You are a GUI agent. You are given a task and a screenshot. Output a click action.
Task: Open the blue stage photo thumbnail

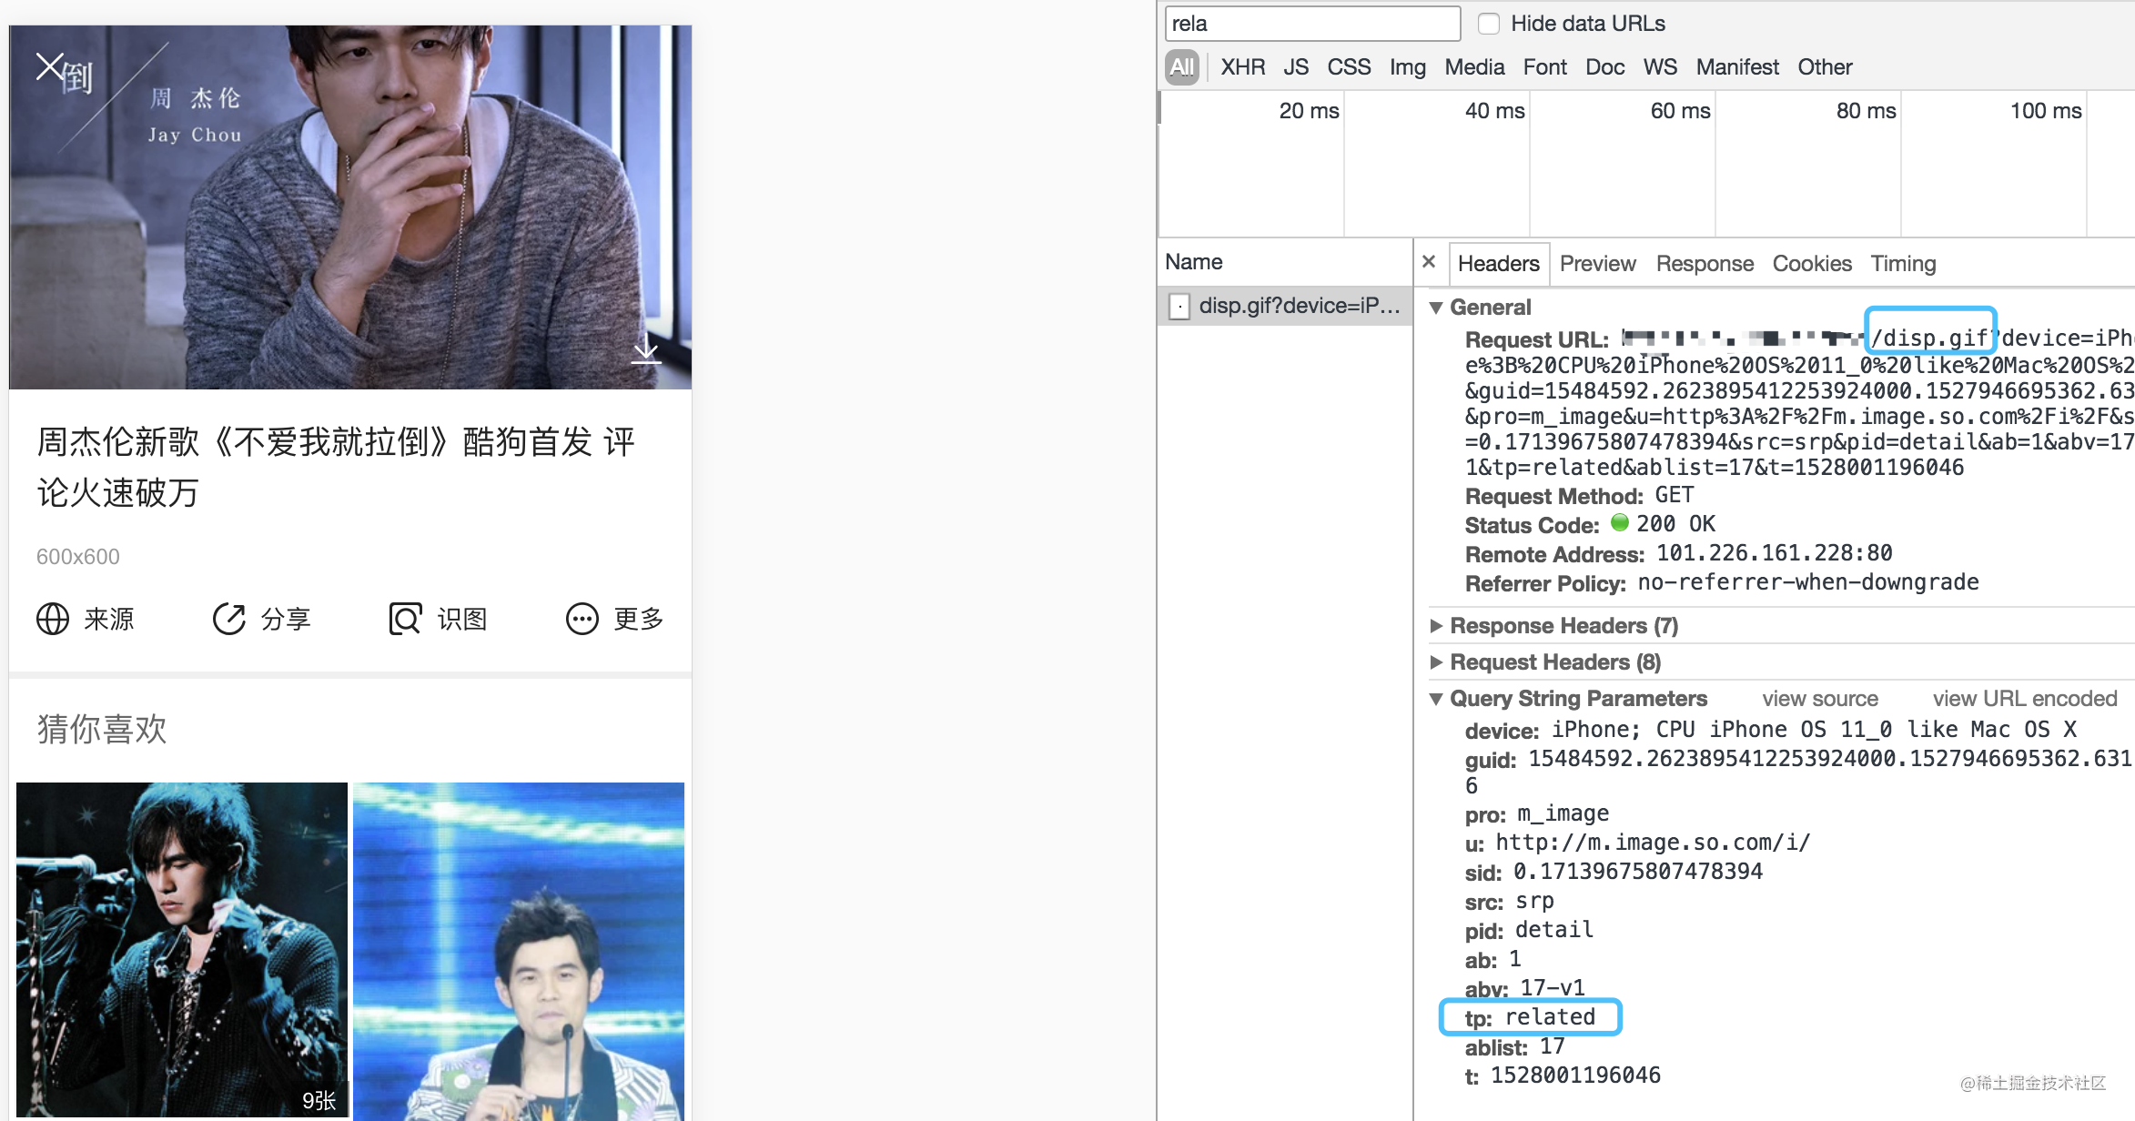pos(519,951)
